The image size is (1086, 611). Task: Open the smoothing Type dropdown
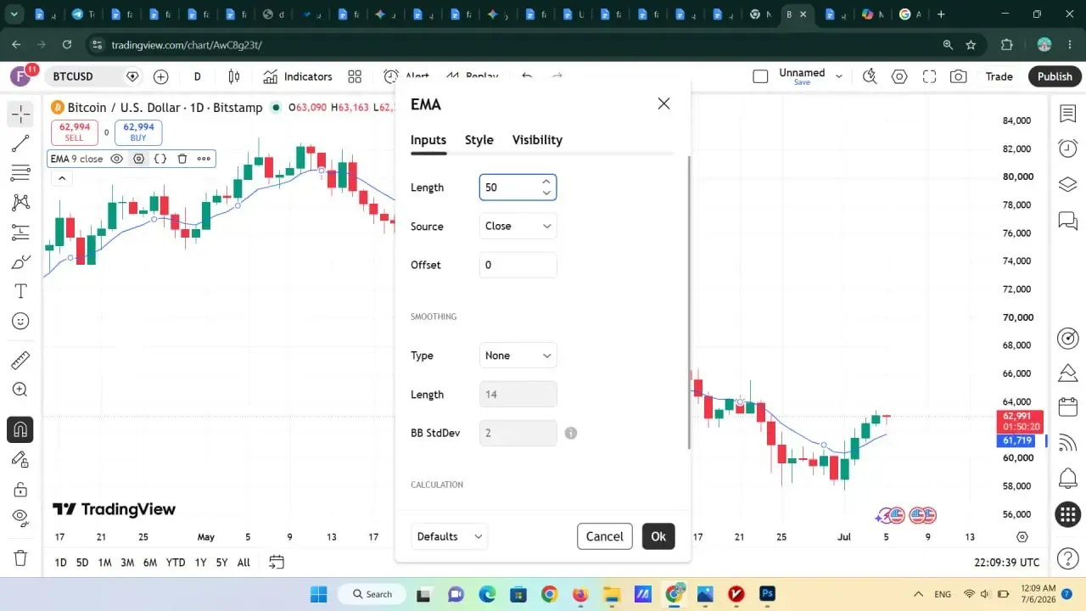tap(518, 356)
